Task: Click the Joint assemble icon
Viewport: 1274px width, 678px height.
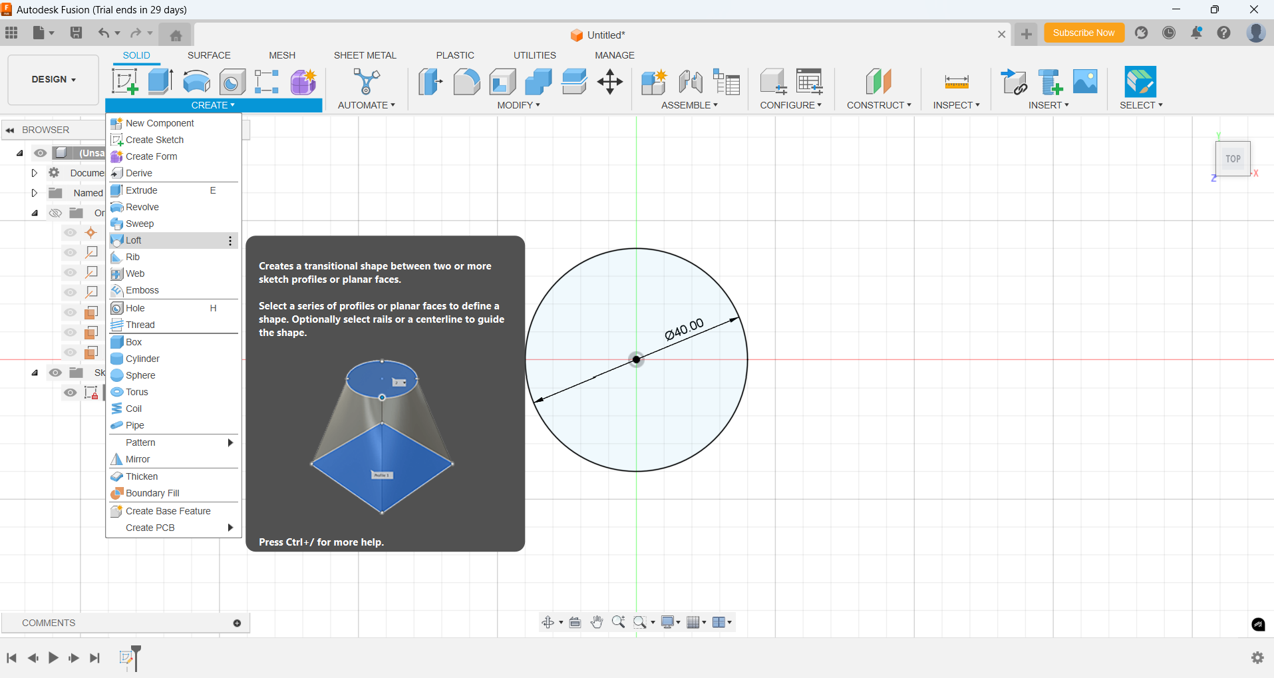Action: pos(691,82)
